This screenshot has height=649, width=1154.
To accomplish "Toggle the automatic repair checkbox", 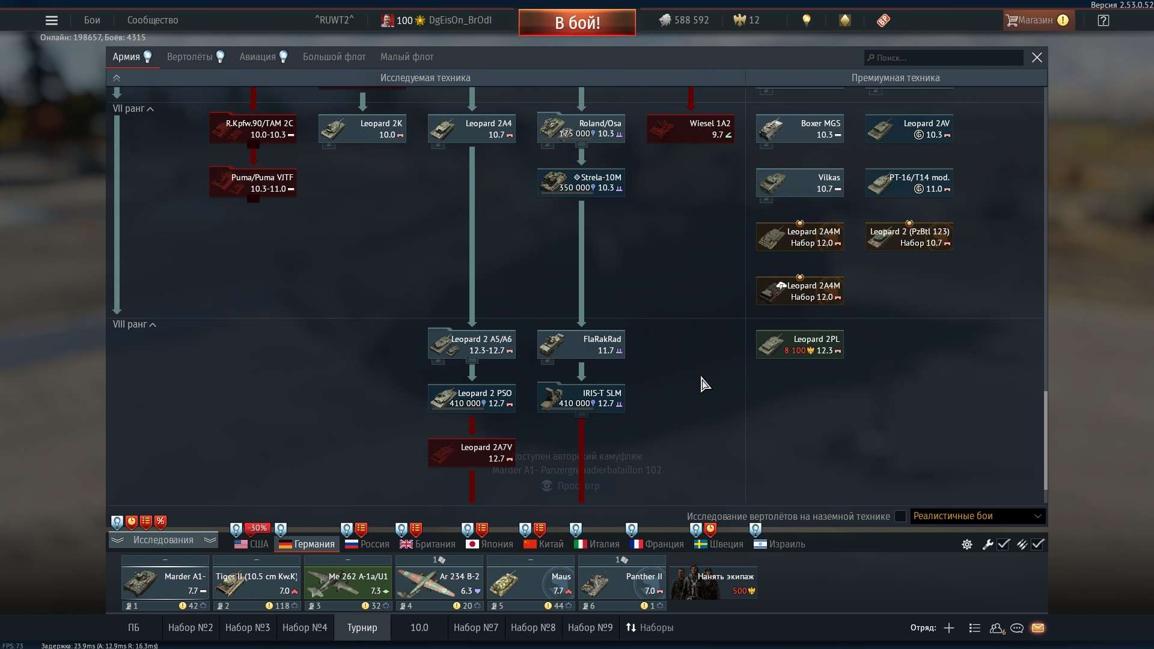I will (x=1004, y=544).
